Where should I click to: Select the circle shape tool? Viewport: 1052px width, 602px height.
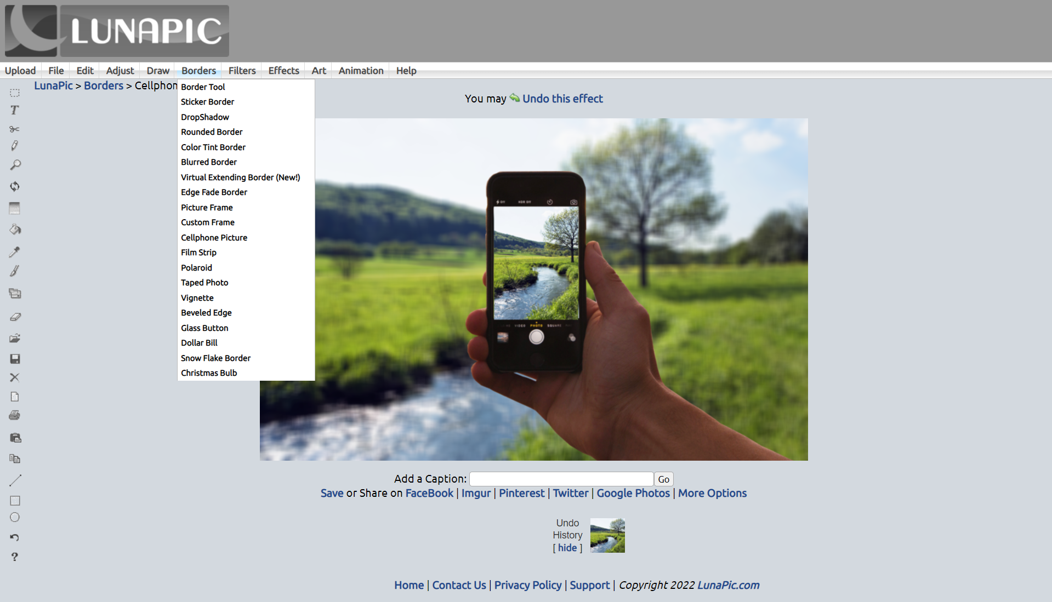[15, 517]
